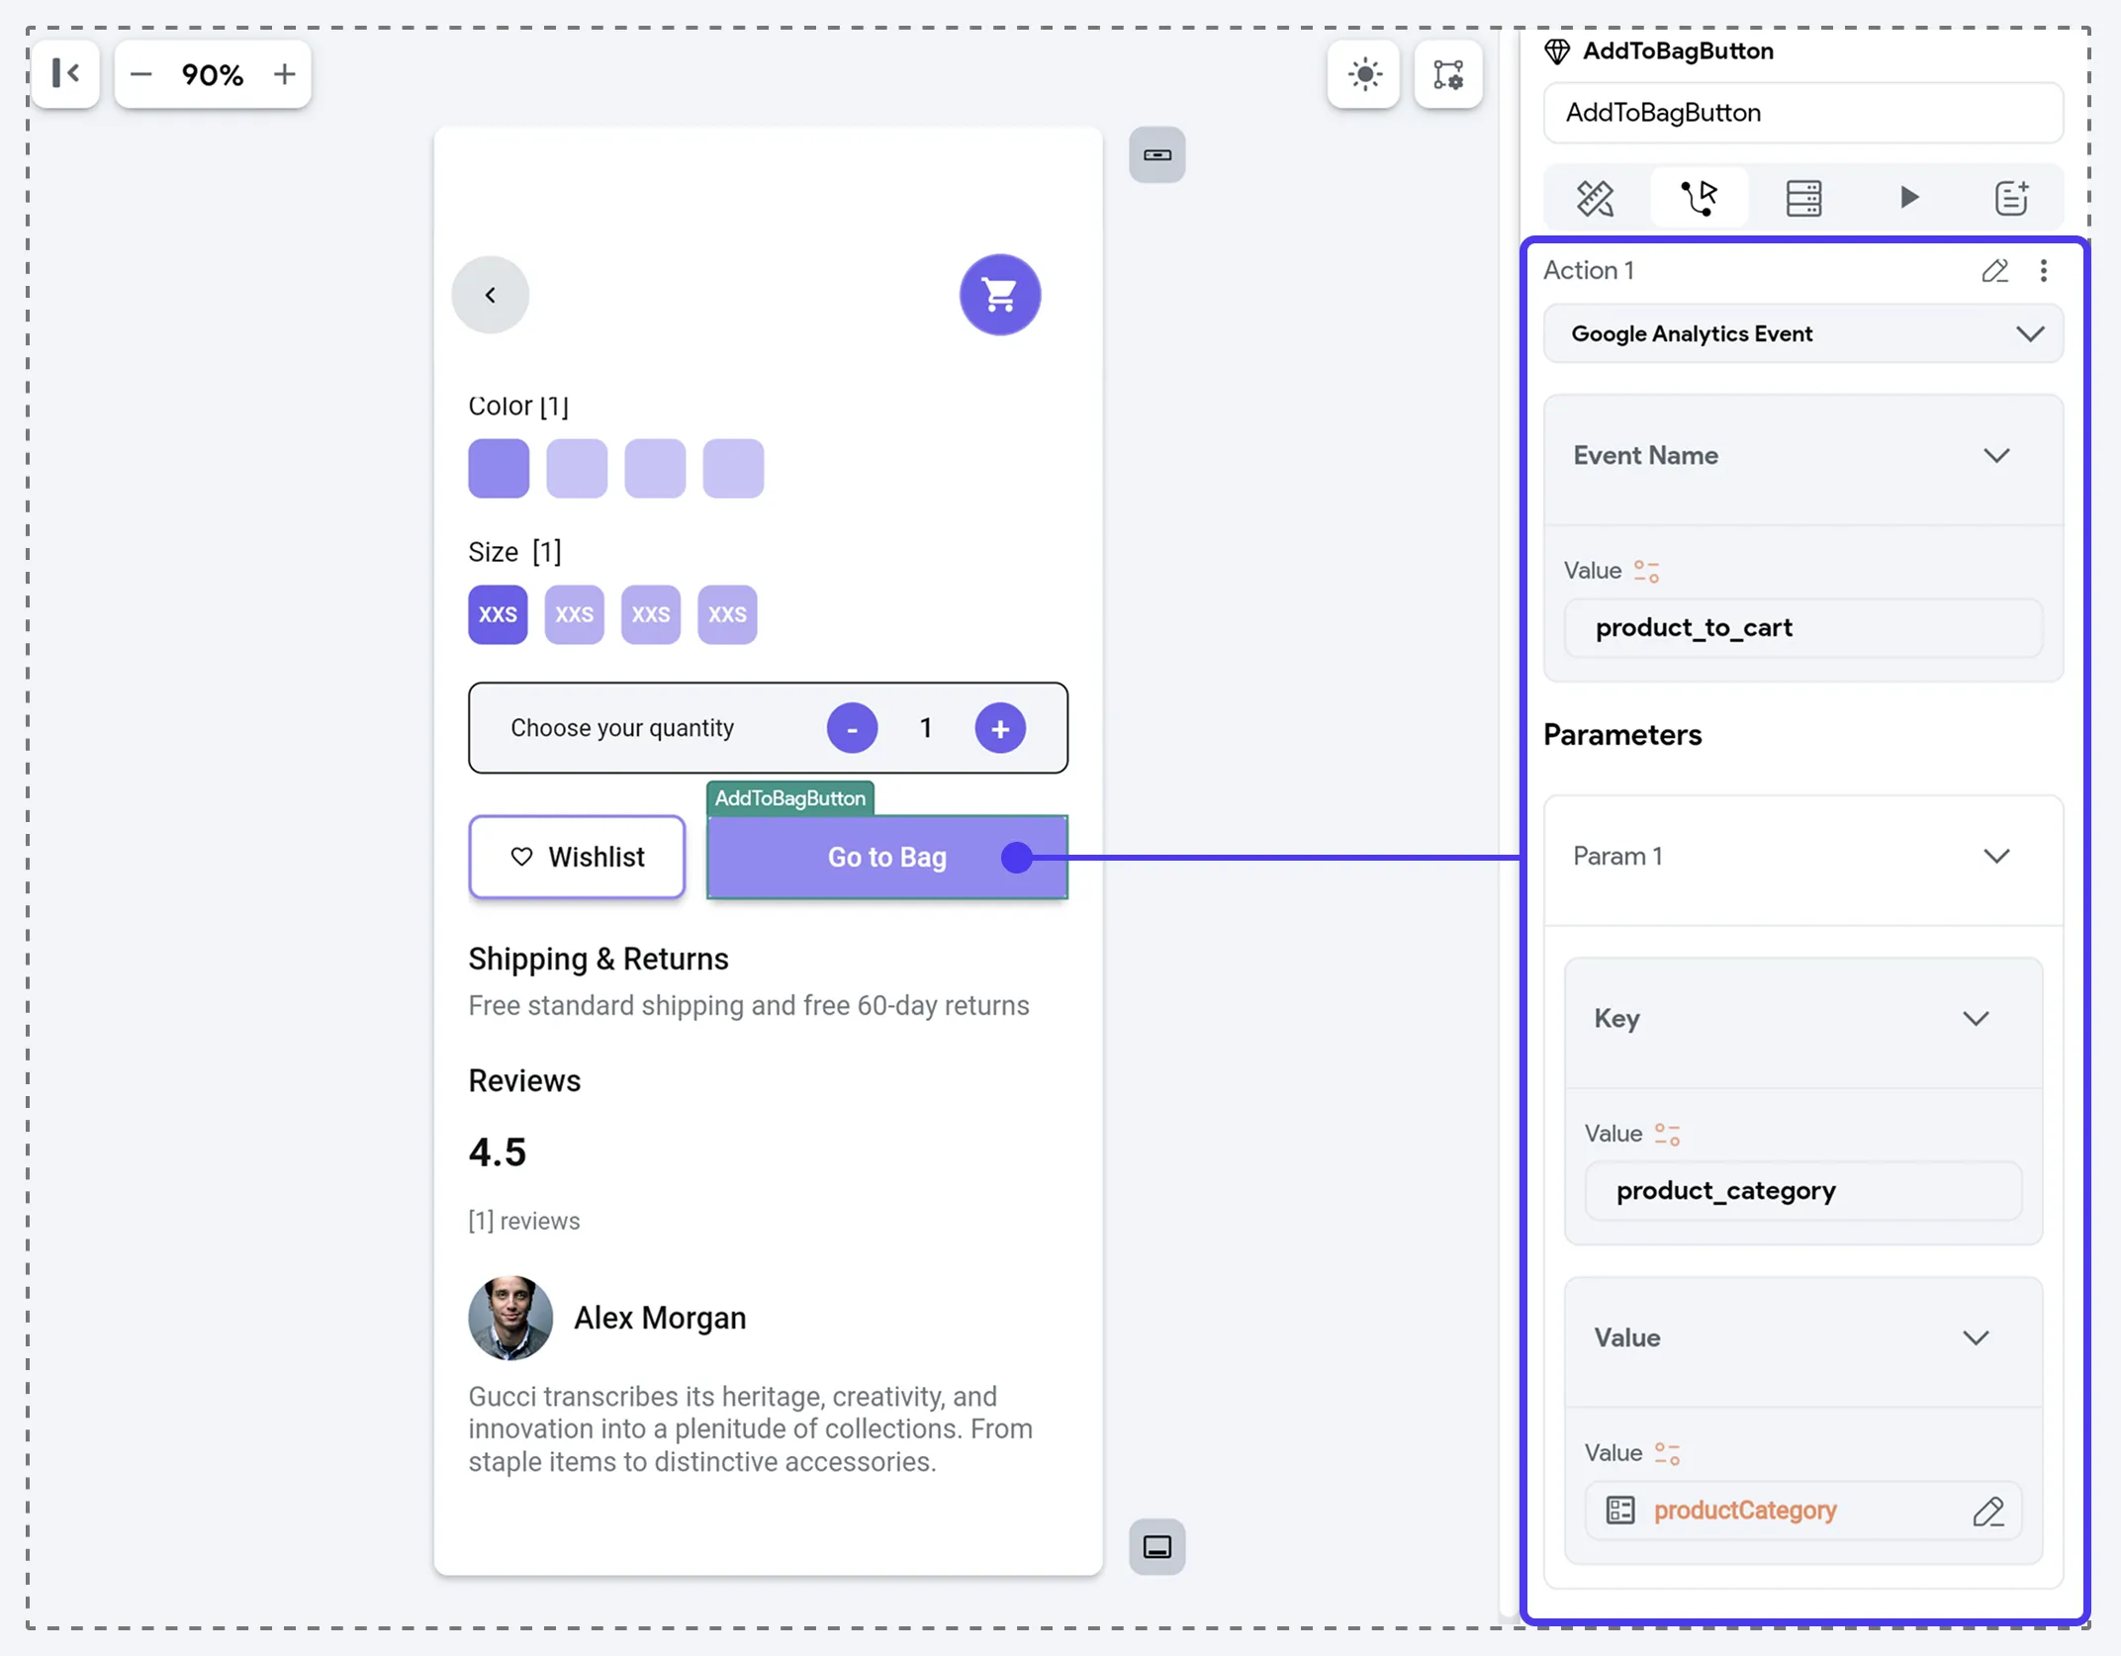This screenshot has width=2121, height=1656.
Task: Set Param value from variable icon
Action: (x=1667, y=1454)
